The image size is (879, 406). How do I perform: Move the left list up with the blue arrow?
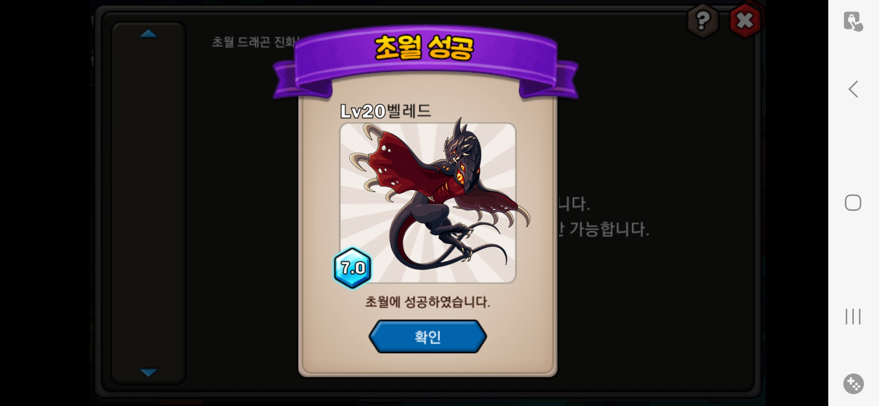click(x=148, y=34)
